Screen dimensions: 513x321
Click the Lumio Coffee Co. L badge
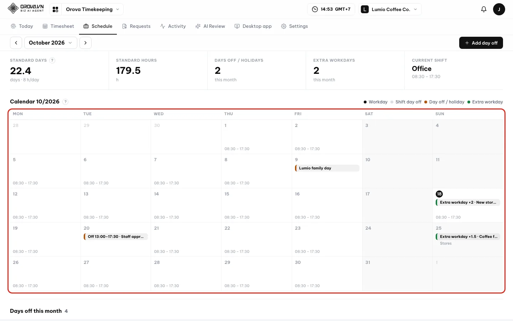(364, 9)
